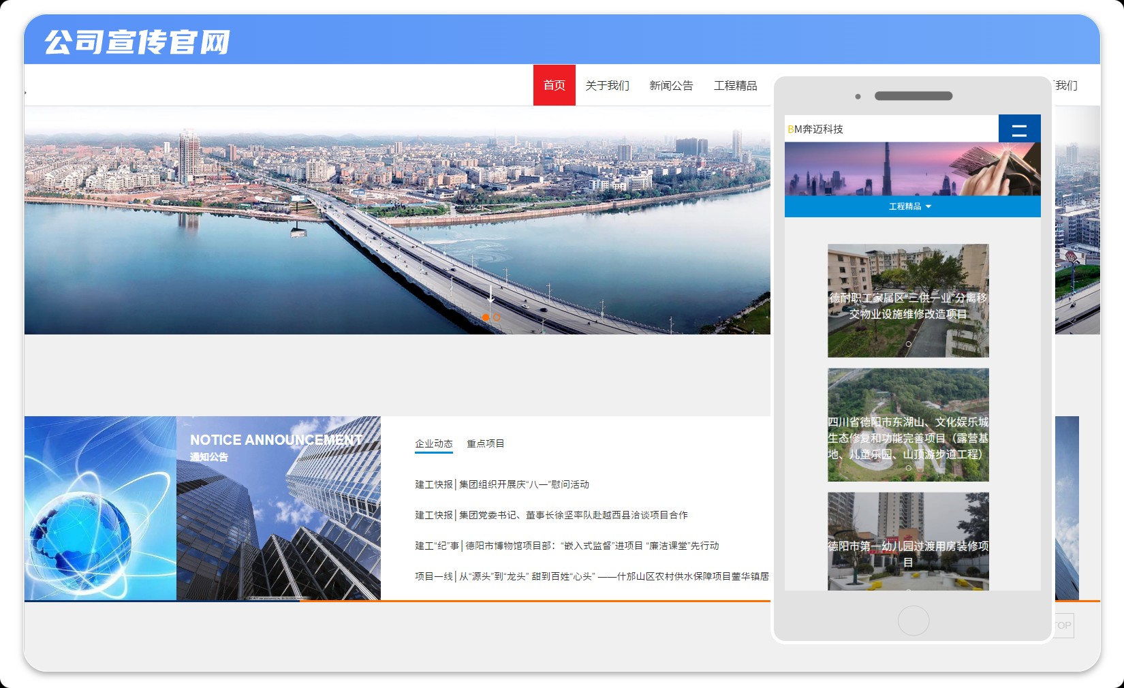The width and height of the screenshot is (1124, 688).
Task: Open the article 从“源头”到“龙头”
Action: click(x=592, y=576)
